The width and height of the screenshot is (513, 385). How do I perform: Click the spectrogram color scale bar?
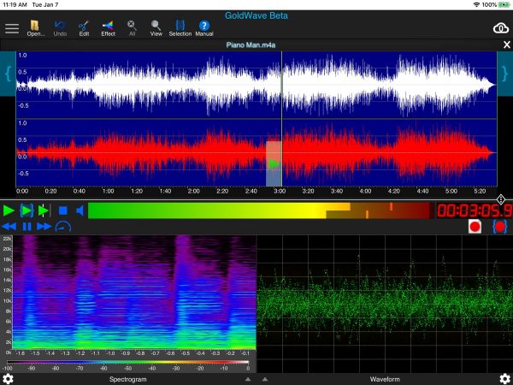(x=128, y=362)
